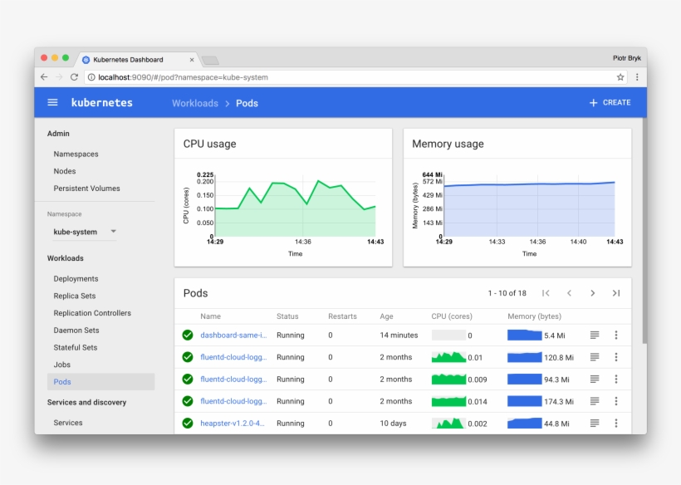Open actions menu for dashboard-same-i pod
Screen dimensions: 681x485
click(616, 335)
